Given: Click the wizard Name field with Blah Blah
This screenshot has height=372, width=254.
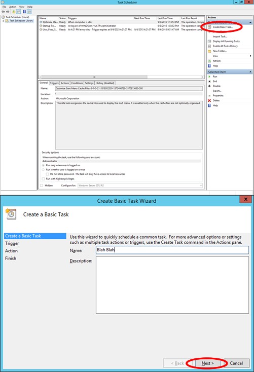Looking at the screenshot, I should coord(172,250).
